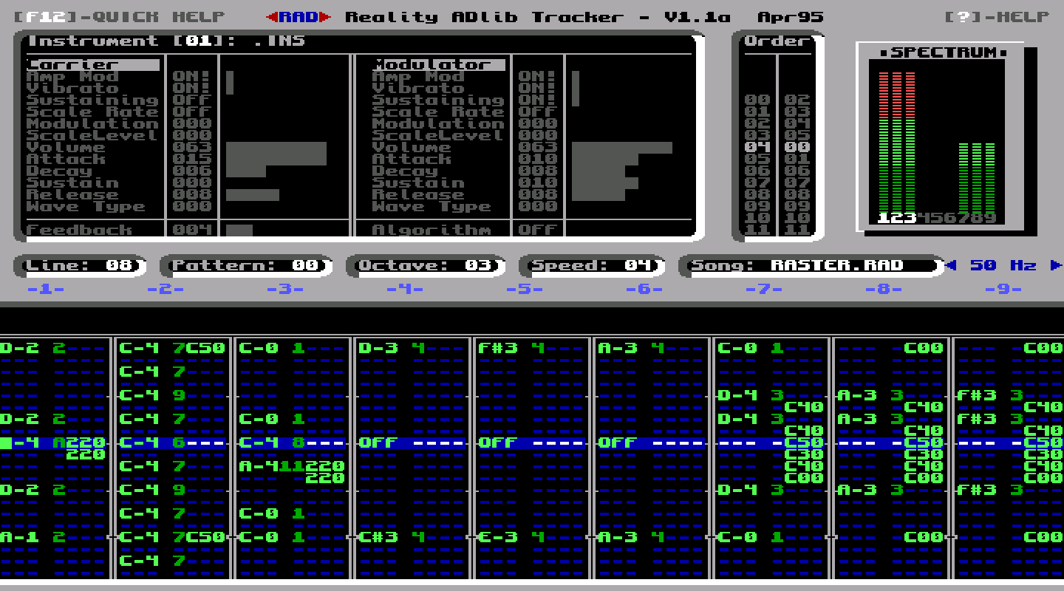Toggle Carrier Amp Mod ON value

(192, 76)
